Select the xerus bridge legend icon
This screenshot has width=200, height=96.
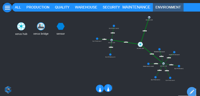[41, 26]
